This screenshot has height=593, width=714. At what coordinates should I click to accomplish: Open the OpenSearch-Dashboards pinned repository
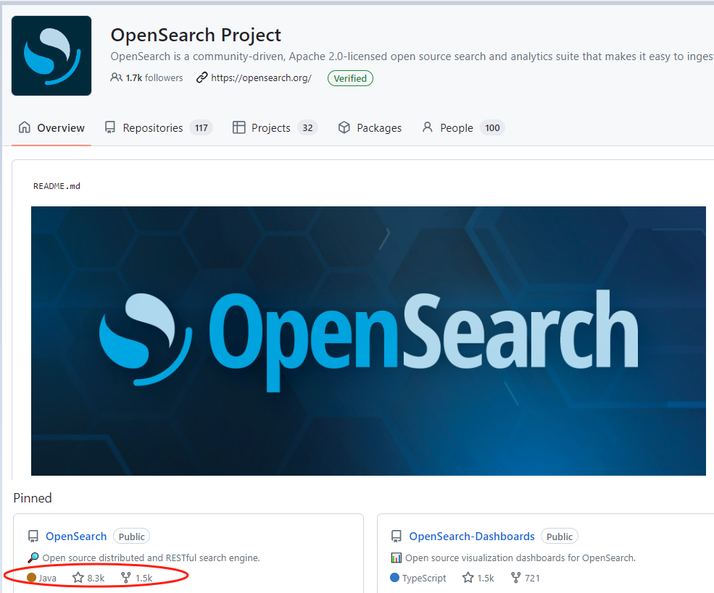[472, 536]
